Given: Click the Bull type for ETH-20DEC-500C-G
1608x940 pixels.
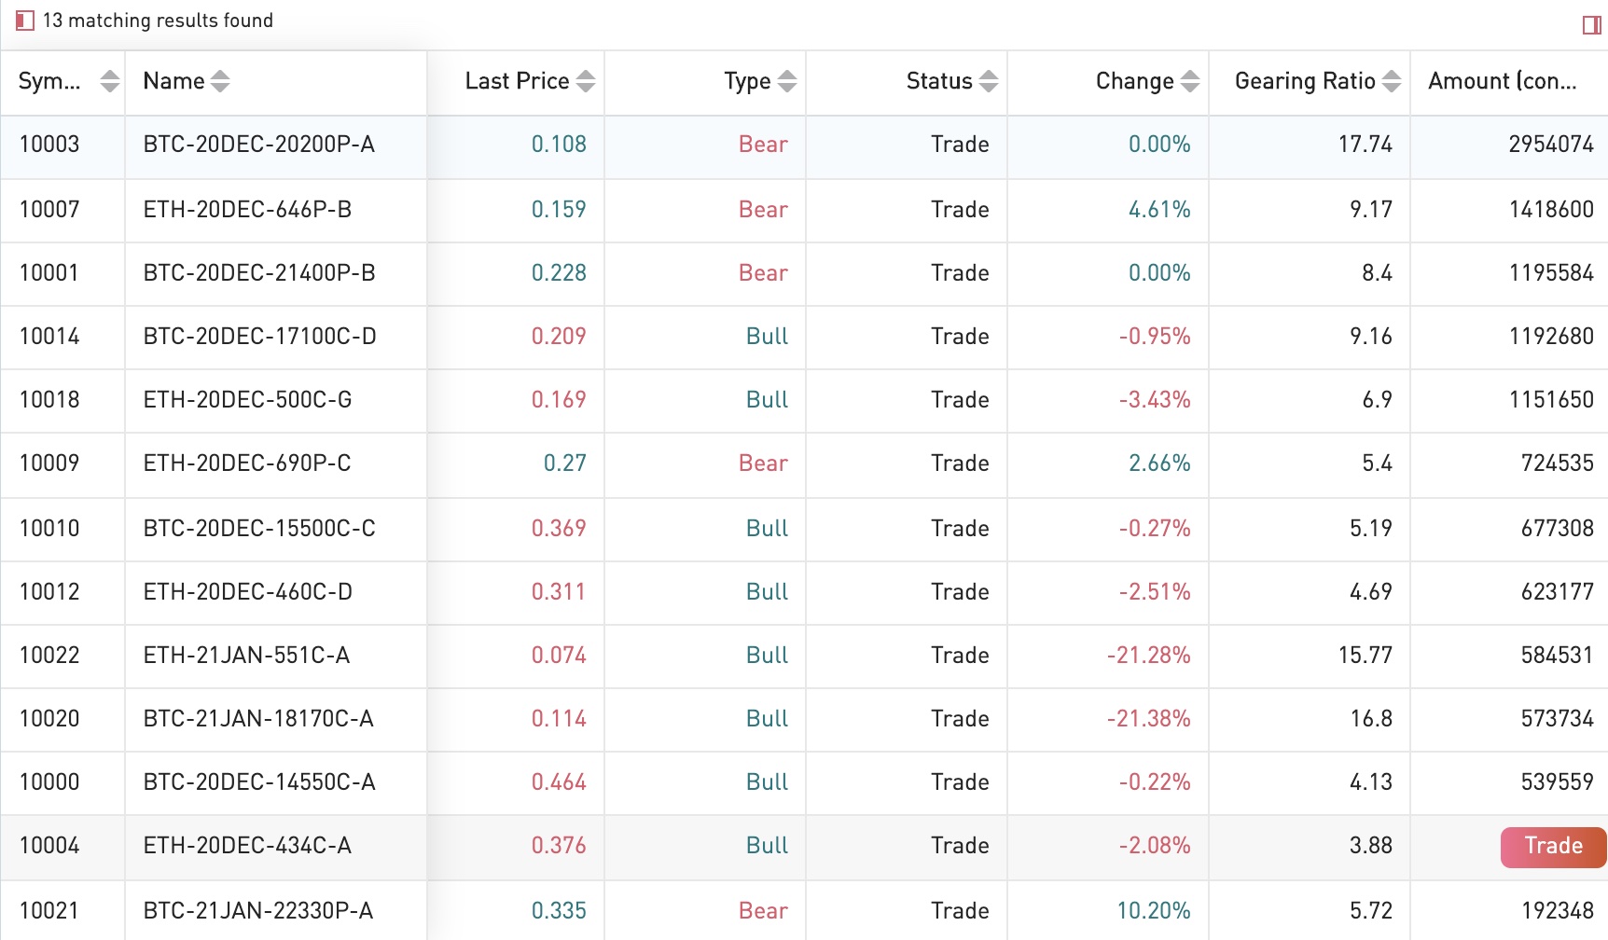Looking at the screenshot, I should pyautogui.click(x=767, y=400).
